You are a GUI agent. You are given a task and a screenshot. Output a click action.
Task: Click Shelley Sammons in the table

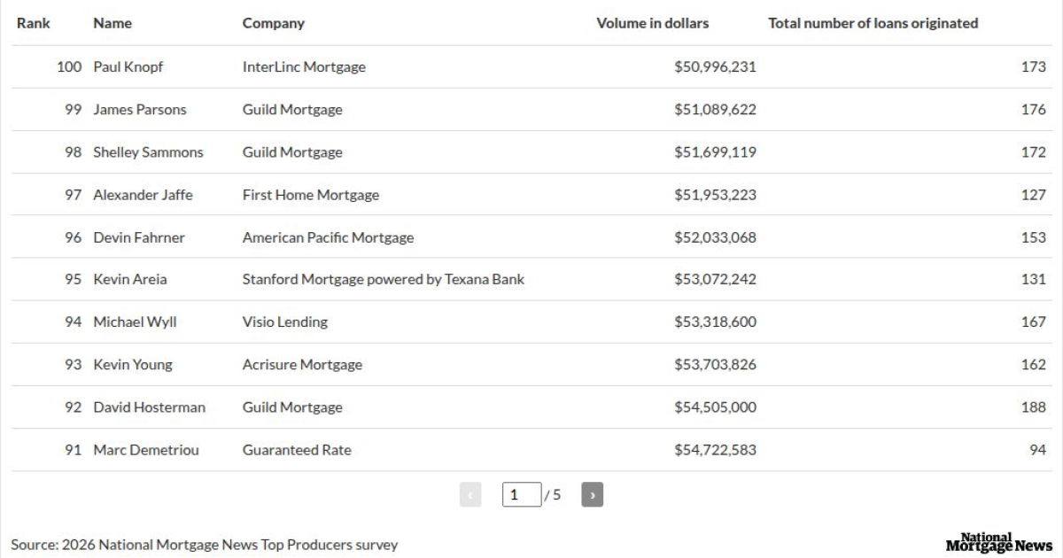(148, 152)
